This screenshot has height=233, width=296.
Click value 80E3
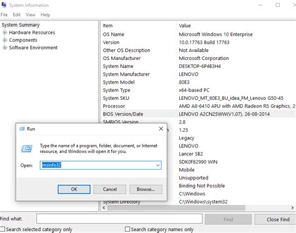[184, 82]
